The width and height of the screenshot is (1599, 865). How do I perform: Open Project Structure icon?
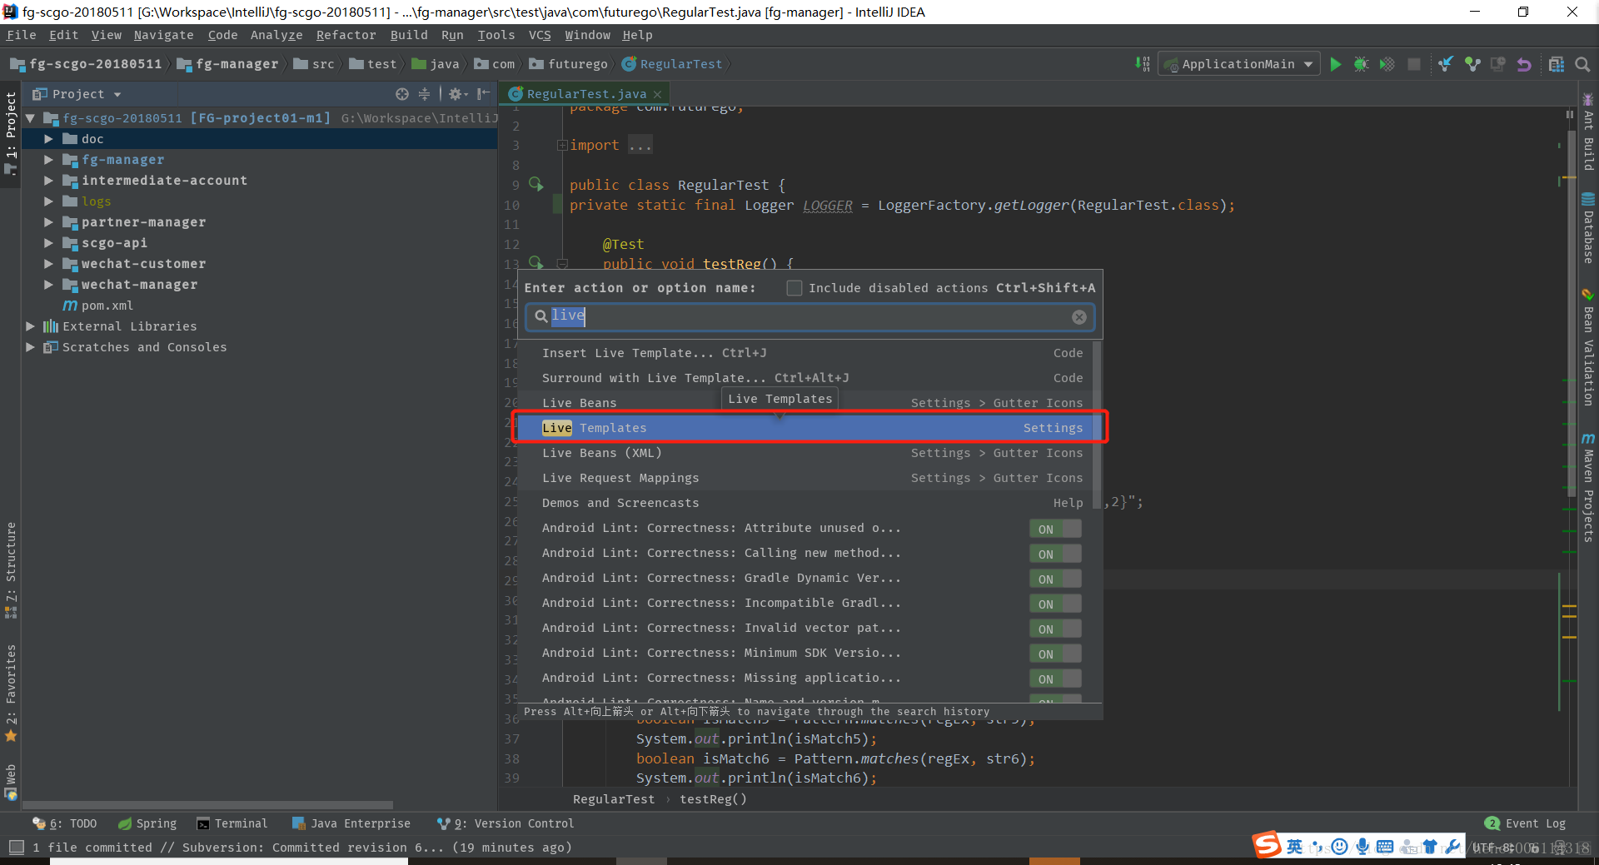(x=1557, y=64)
